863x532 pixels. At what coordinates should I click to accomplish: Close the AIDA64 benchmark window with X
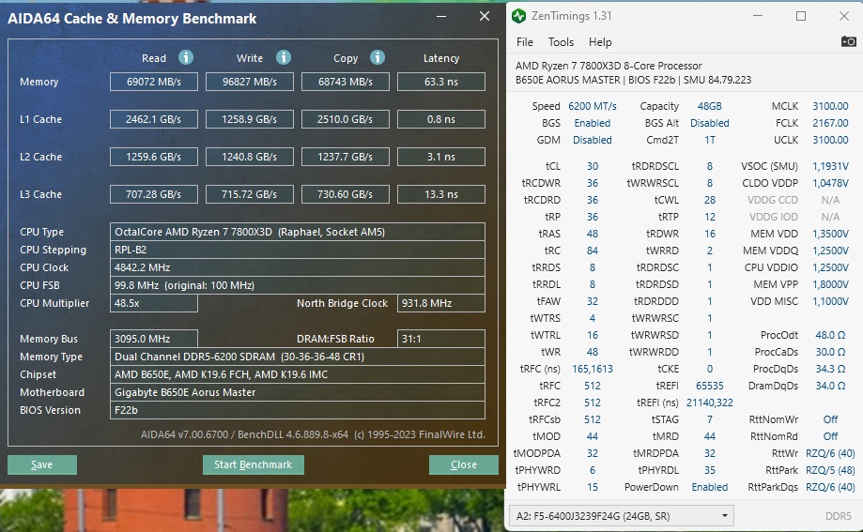pos(485,17)
